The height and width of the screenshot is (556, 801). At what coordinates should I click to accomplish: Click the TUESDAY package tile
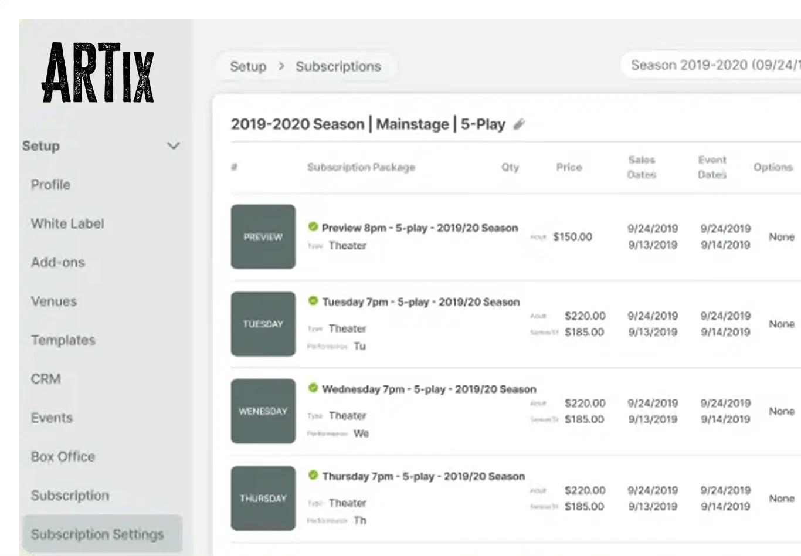[263, 324]
